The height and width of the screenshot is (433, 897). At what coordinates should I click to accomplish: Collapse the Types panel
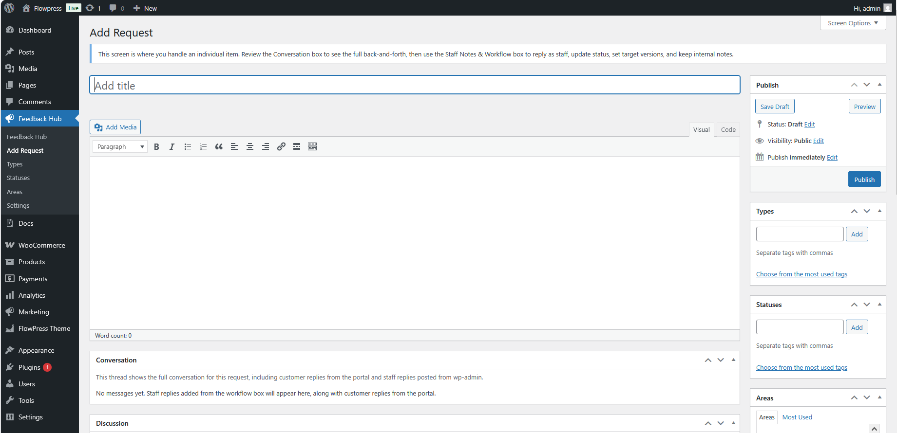point(879,211)
